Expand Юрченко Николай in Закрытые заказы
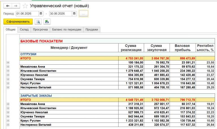Screen dimensions: 217x129 [x=8, y=112]
